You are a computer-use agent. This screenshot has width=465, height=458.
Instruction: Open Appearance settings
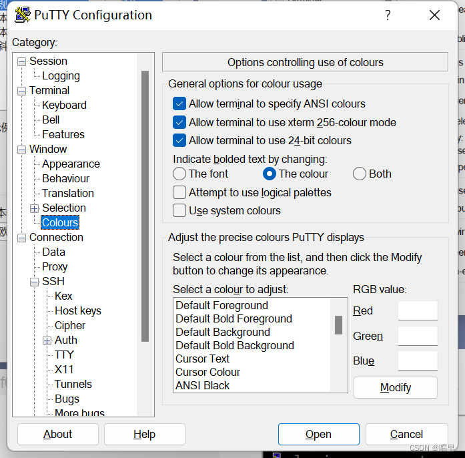71,164
